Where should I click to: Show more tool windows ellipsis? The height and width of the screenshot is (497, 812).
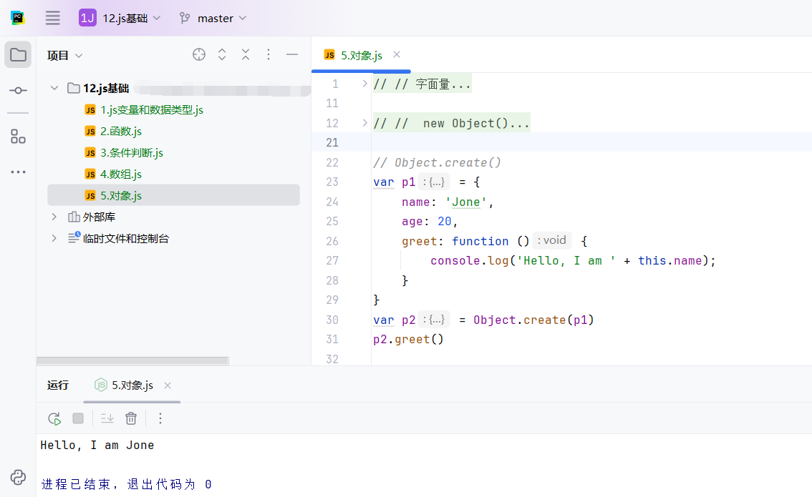[x=18, y=172]
